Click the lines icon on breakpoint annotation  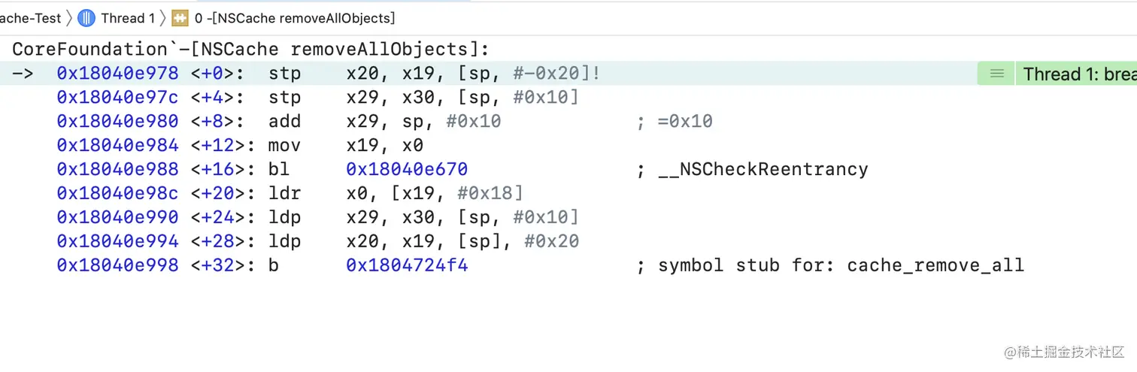pos(996,74)
